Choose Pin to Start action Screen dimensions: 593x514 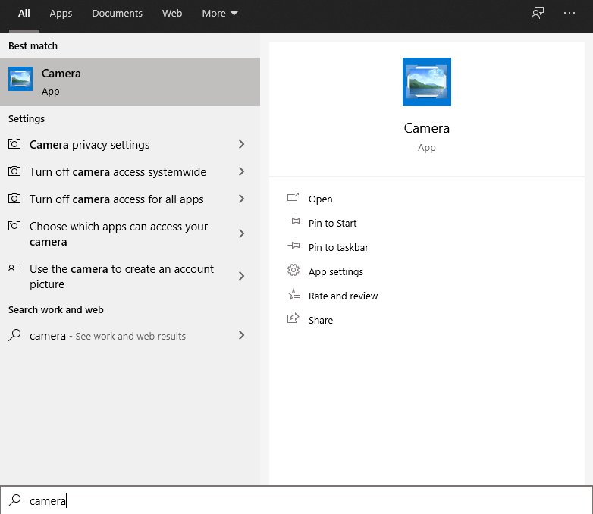332,223
